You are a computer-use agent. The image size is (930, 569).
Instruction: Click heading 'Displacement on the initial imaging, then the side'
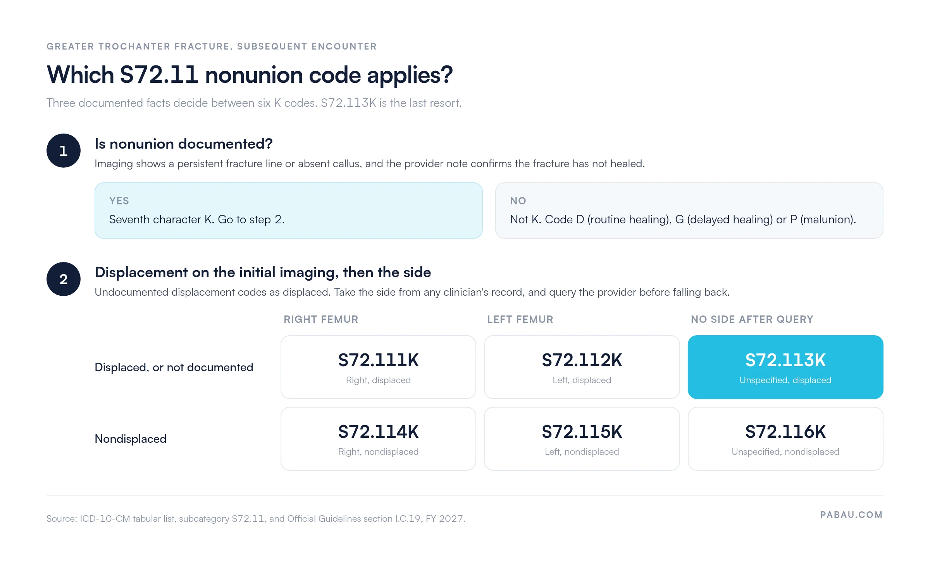pos(263,273)
